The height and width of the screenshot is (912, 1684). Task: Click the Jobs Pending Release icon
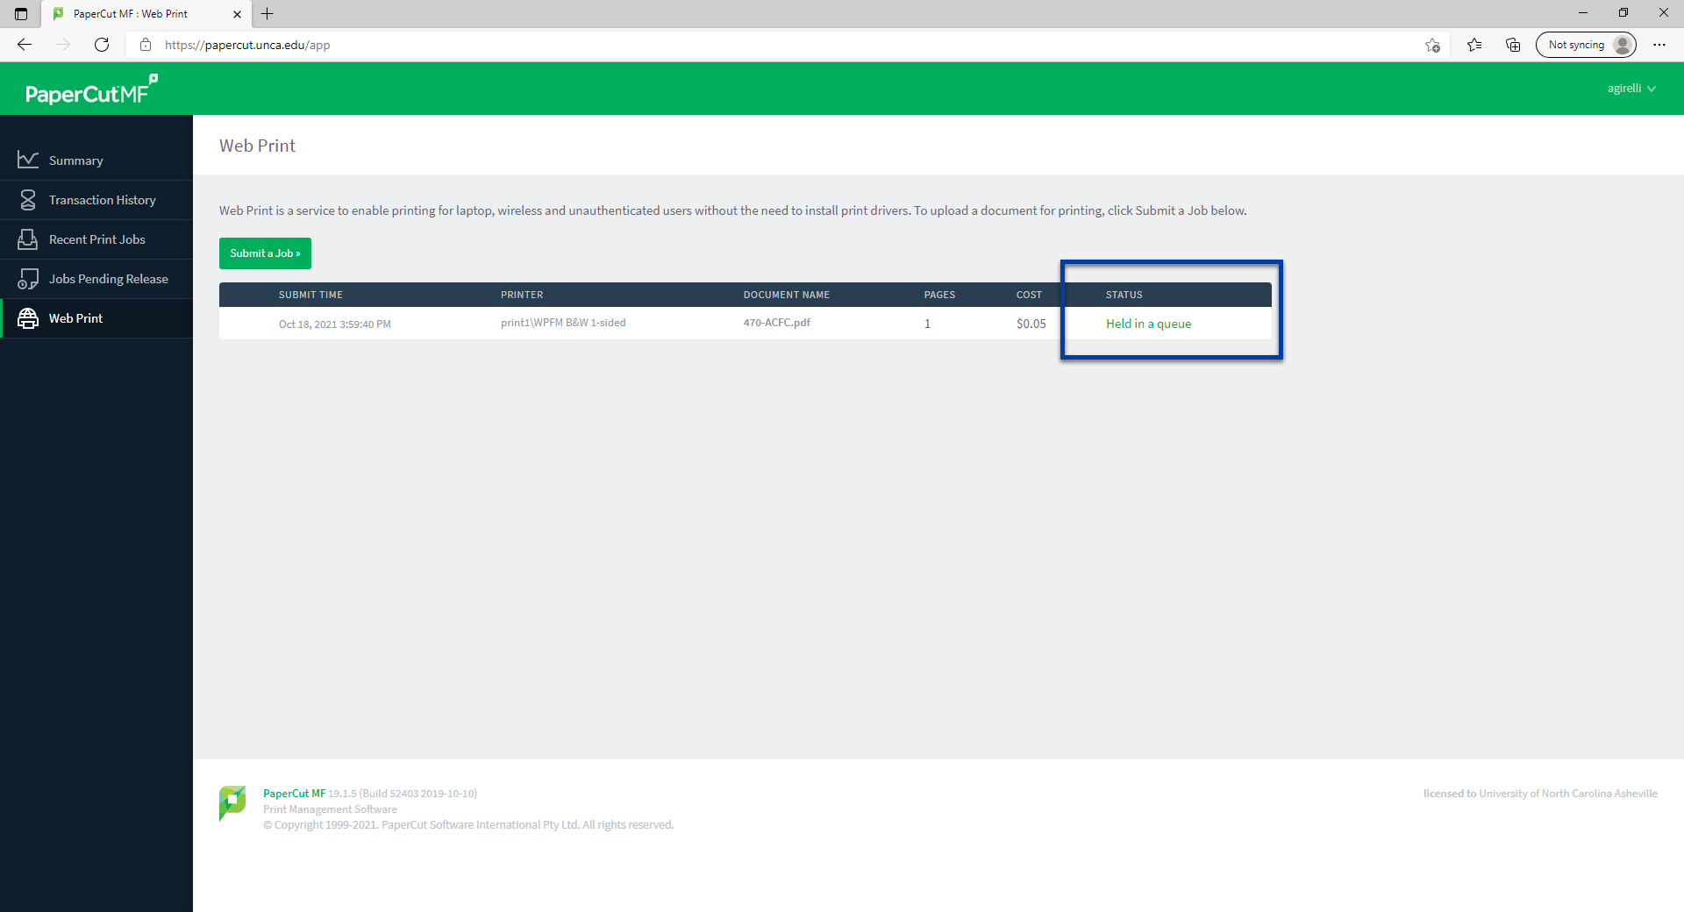point(28,279)
